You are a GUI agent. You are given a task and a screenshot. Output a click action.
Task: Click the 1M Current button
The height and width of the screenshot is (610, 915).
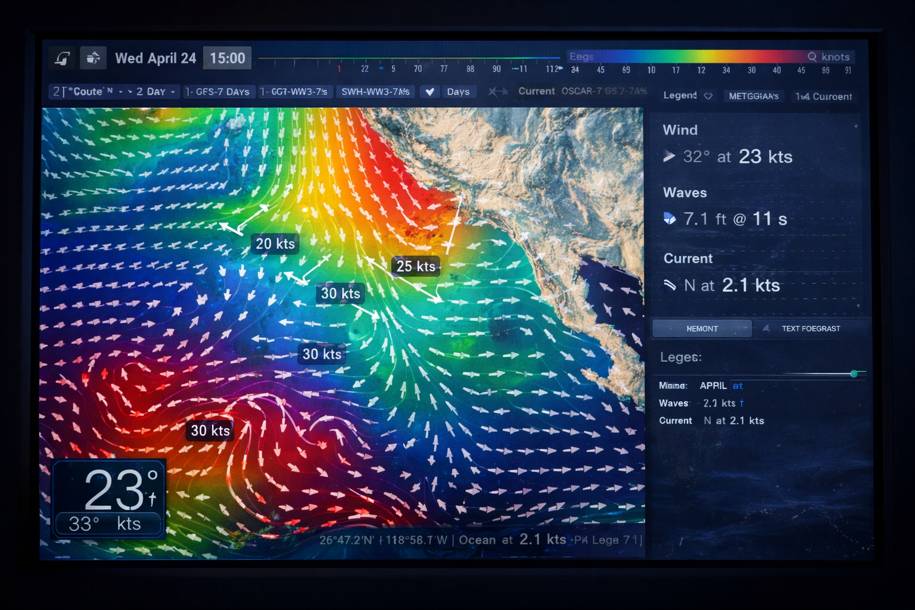(824, 97)
